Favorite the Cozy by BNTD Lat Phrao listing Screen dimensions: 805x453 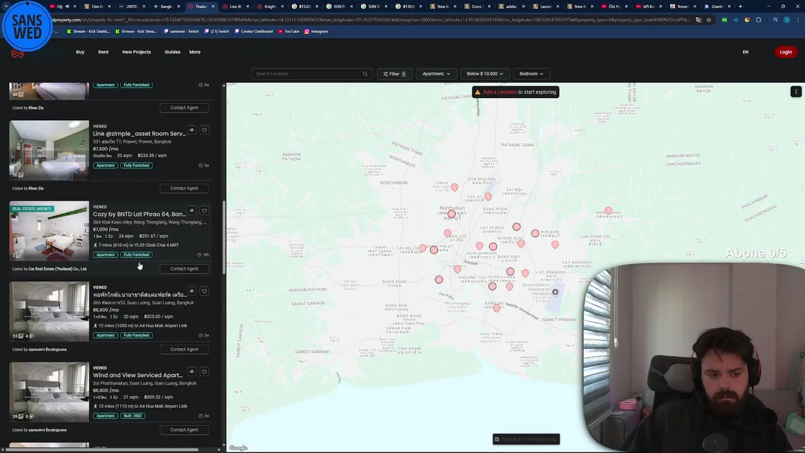pos(204,211)
